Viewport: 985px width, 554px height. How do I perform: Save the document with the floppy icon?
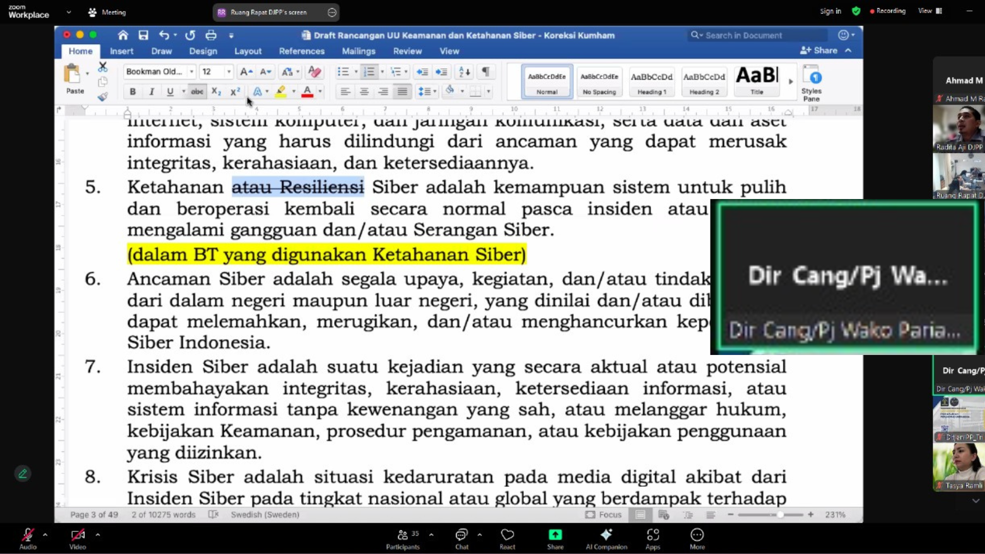[143, 35]
